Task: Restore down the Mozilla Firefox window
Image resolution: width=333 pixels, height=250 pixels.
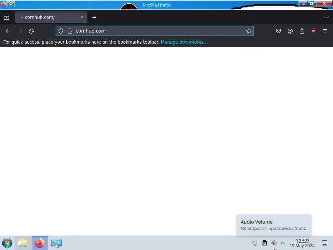Action: point(312,3)
